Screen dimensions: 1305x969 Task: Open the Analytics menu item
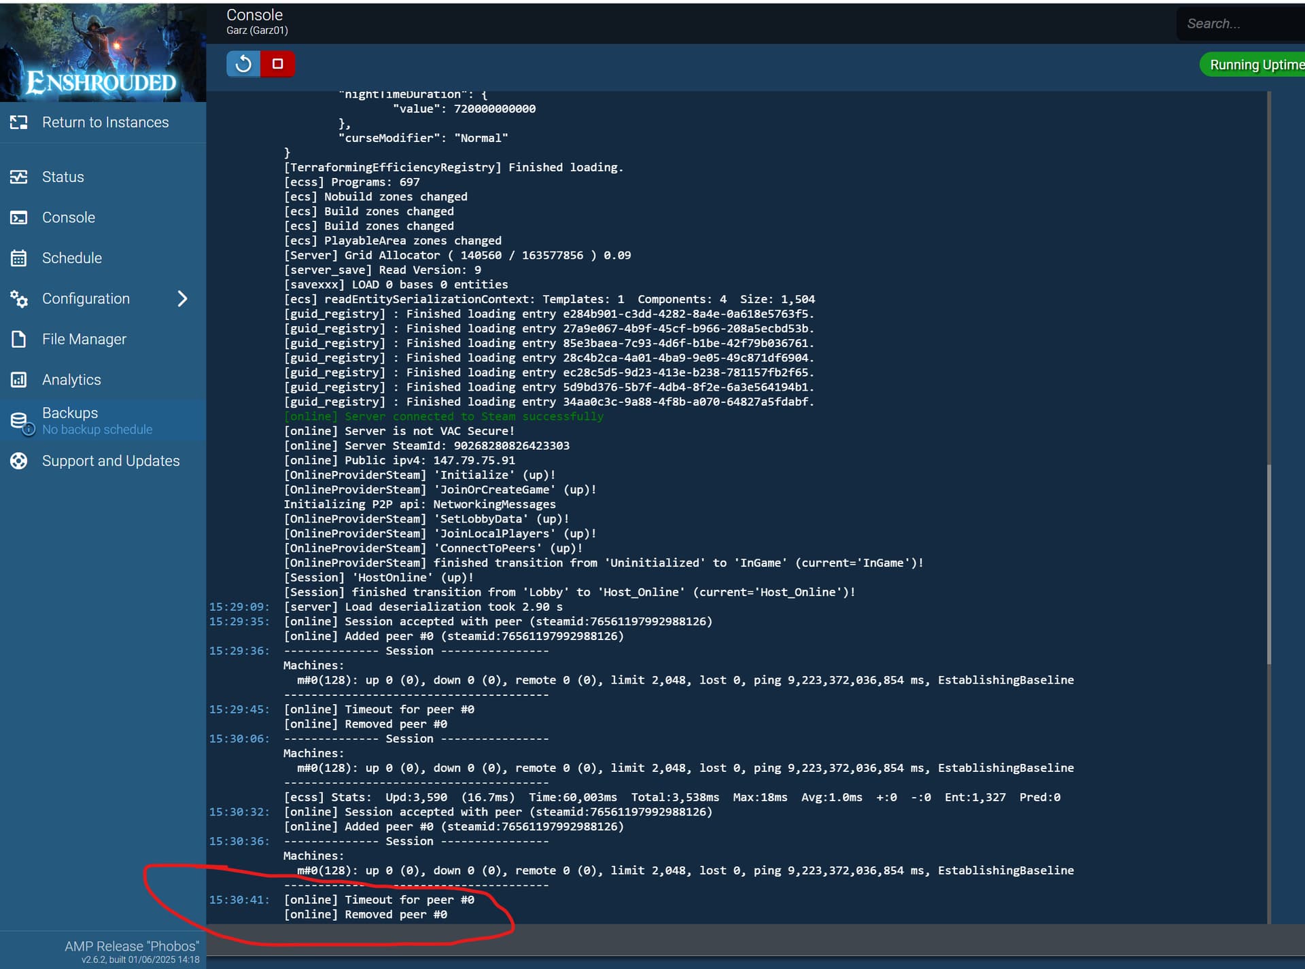click(x=71, y=380)
